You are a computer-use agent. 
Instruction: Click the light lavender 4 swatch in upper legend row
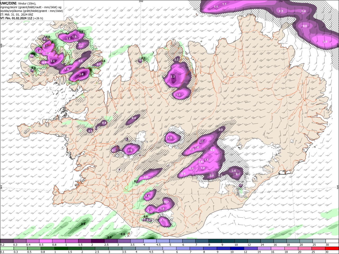coord(150,241)
